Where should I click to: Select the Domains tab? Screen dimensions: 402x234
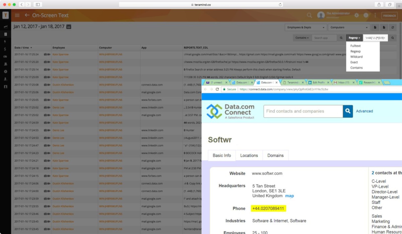[x=275, y=155]
